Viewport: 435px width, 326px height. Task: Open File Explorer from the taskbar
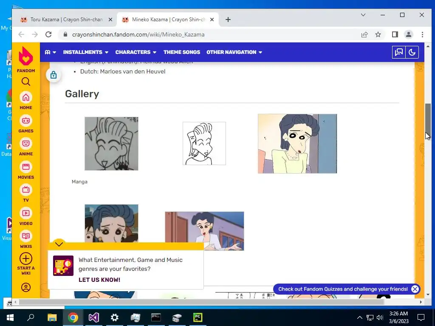(x=52, y=318)
